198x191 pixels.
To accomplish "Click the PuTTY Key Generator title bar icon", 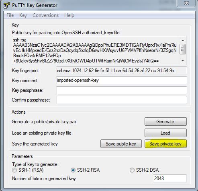I will [x=7, y=5].
